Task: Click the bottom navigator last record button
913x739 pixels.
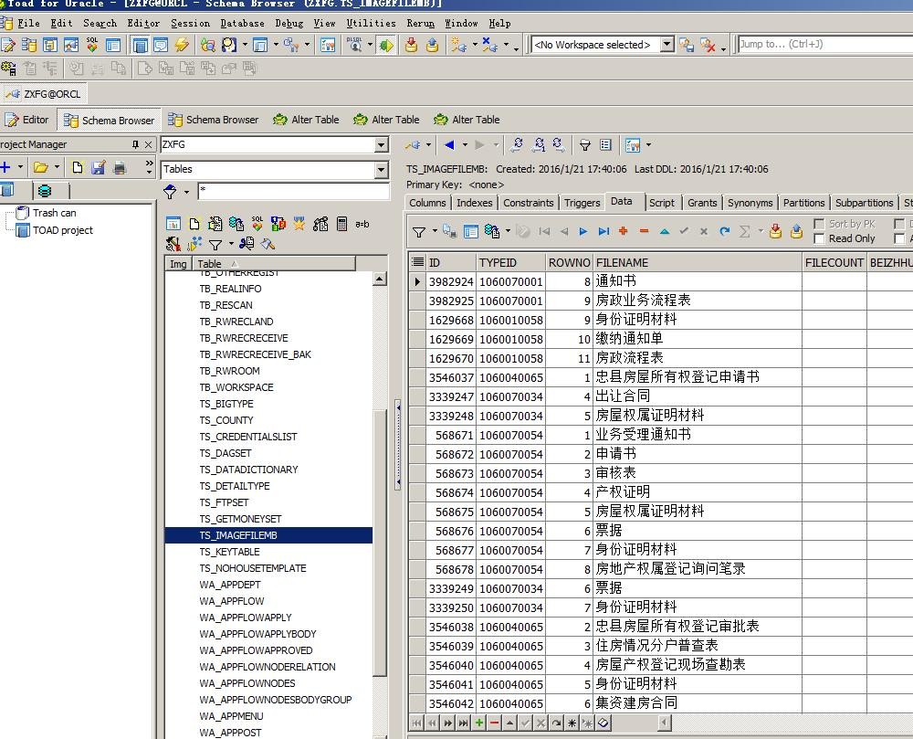Action: 463,723
